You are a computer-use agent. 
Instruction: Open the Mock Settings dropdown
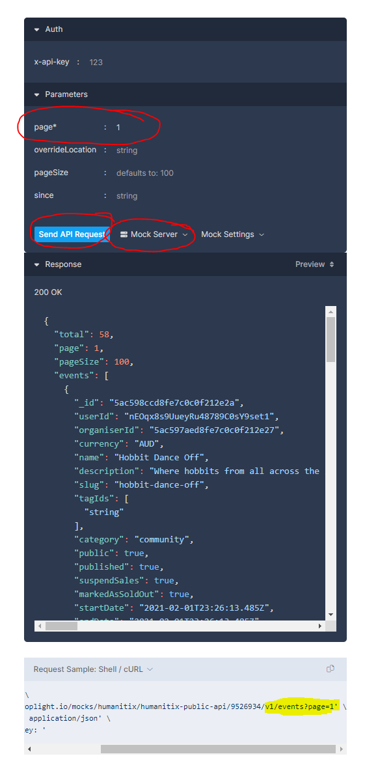point(233,234)
